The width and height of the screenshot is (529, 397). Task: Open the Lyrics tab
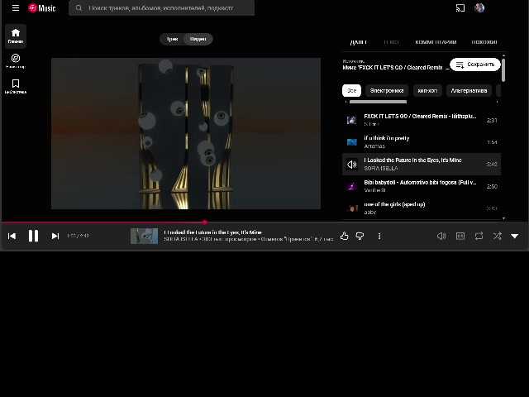pos(391,42)
